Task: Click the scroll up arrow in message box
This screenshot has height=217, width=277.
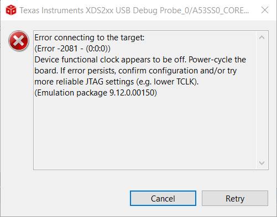Action: [262, 38]
